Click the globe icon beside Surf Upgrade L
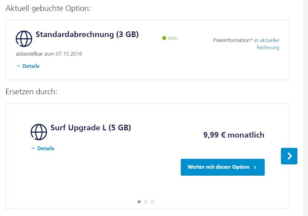 pyautogui.click(x=39, y=132)
